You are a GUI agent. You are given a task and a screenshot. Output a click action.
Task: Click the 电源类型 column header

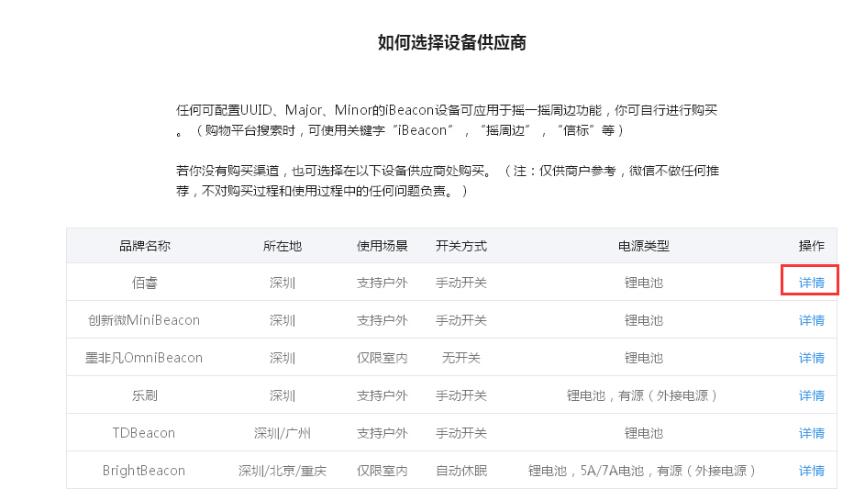(643, 246)
